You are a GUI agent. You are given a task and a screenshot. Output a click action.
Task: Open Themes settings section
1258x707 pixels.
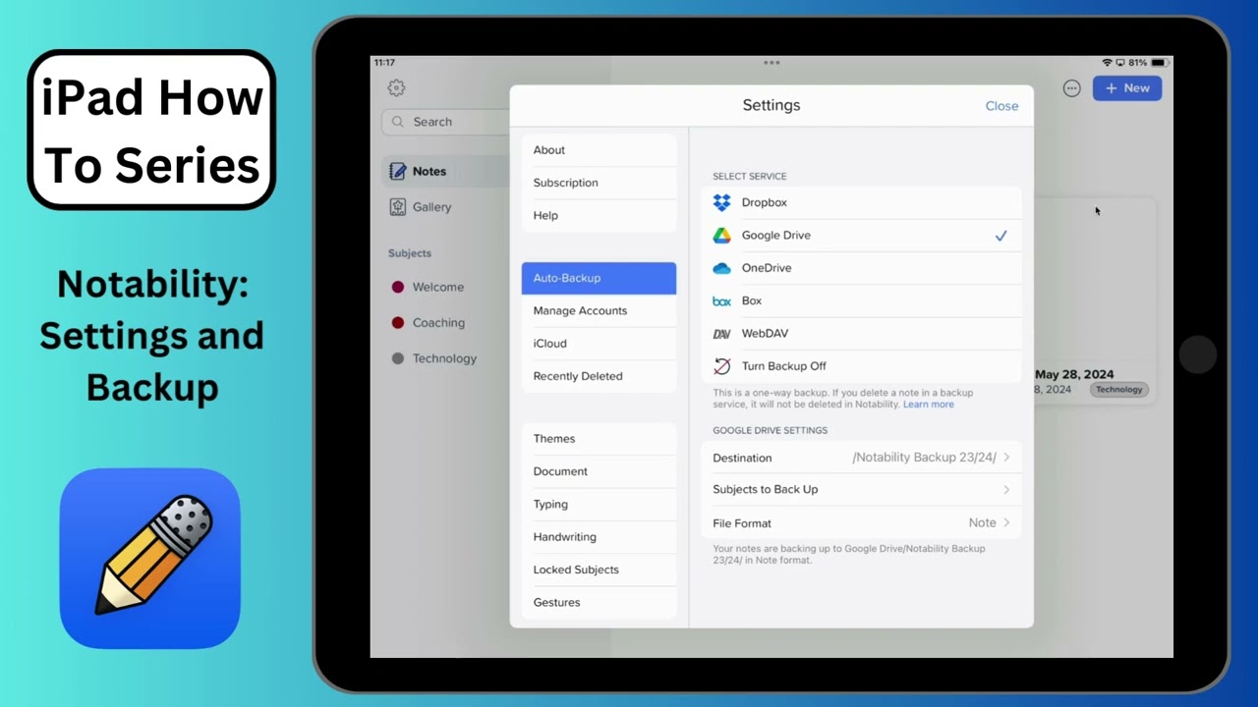pos(599,439)
